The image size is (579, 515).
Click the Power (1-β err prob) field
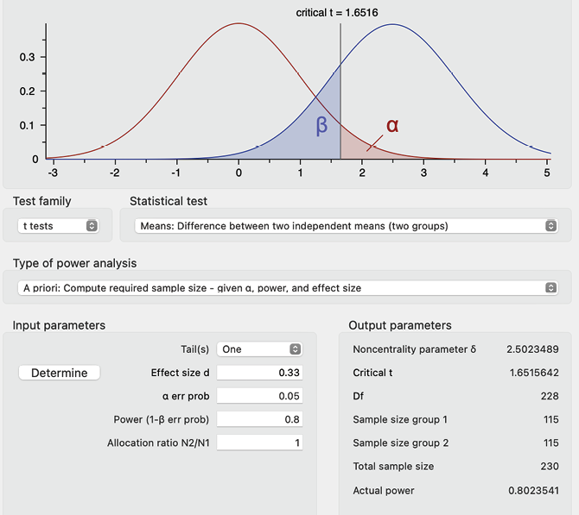[258, 419]
